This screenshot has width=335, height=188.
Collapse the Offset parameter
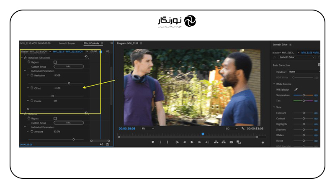click(x=28, y=88)
